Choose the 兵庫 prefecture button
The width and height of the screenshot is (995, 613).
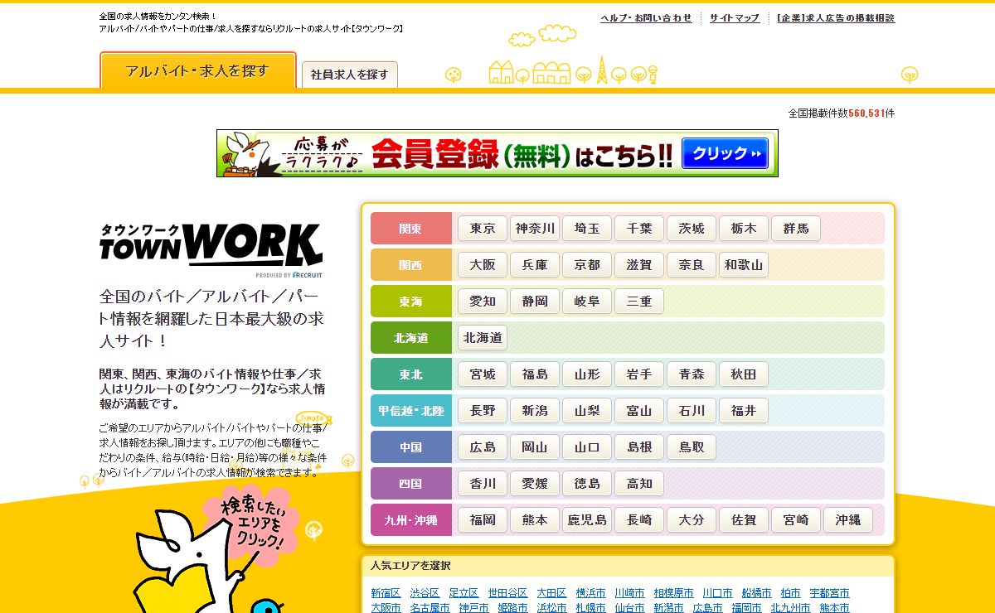click(535, 265)
